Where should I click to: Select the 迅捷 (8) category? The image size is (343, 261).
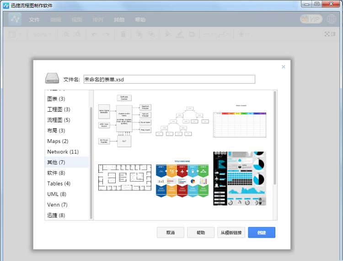coord(67,215)
